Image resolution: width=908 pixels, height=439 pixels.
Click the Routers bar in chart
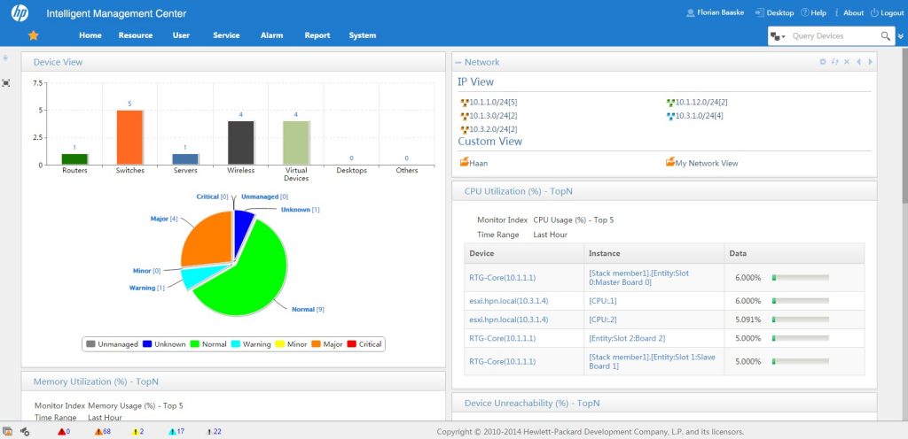74,158
